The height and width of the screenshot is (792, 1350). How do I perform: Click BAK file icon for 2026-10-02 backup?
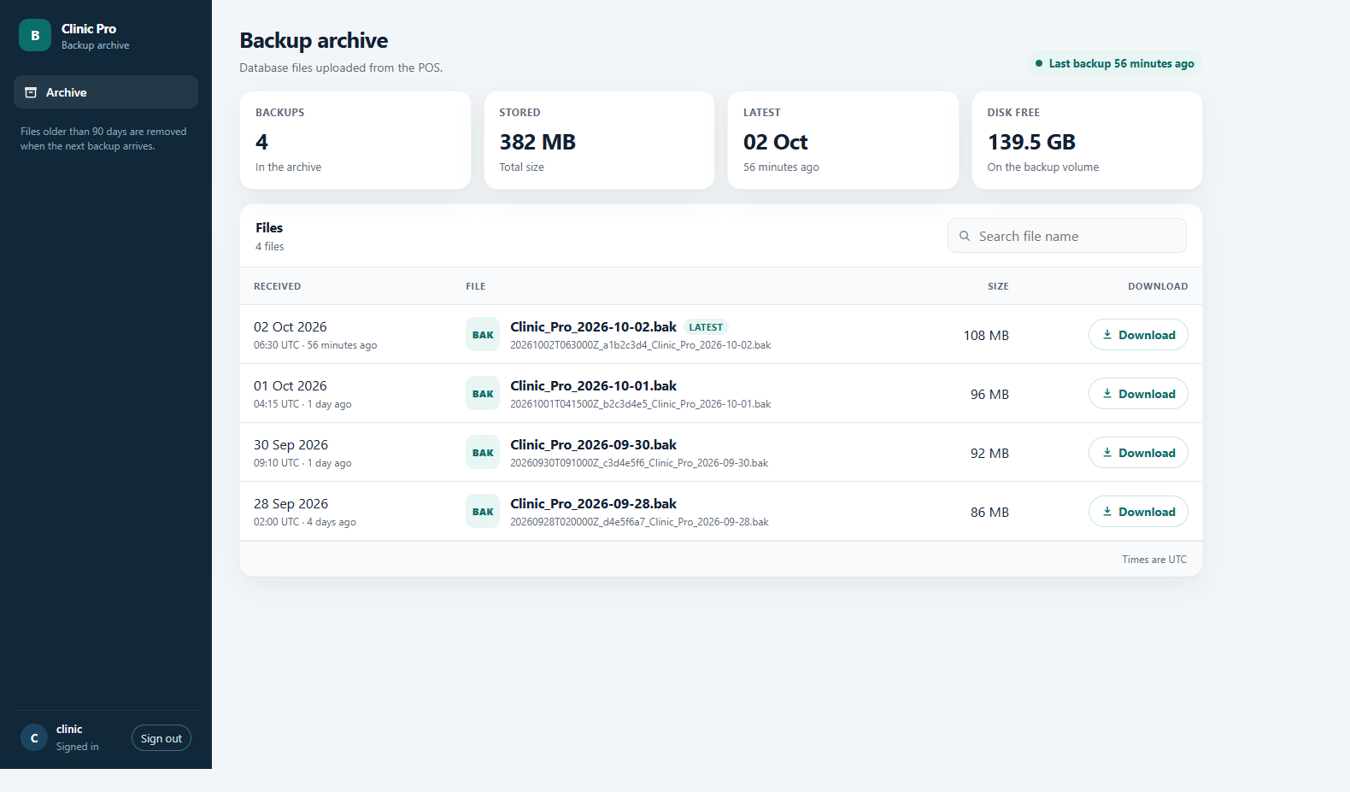(x=483, y=335)
